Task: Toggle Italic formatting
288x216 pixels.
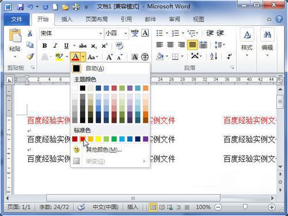Action: tap(55, 46)
